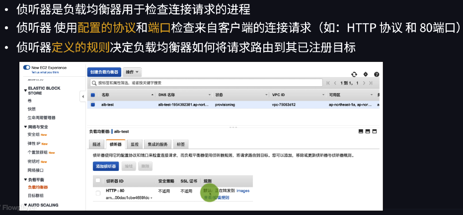Click the ap-northeast-1a availability zone cell

pos(351,105)
